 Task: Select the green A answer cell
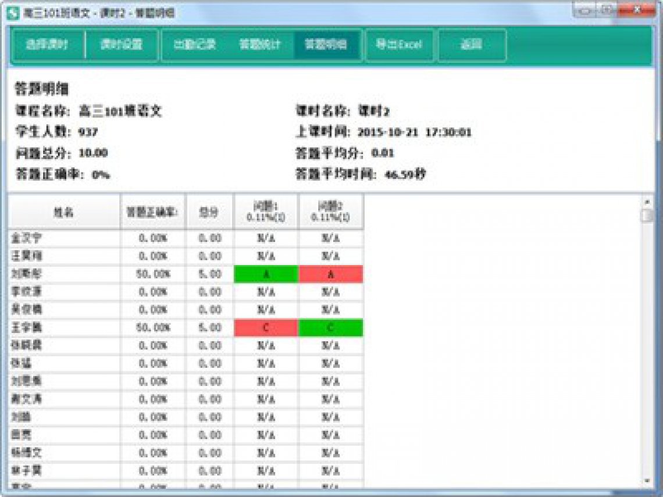[x=266, y=274]
